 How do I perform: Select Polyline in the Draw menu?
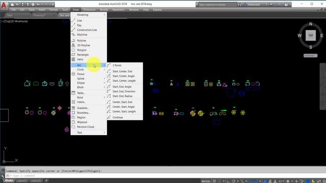coord(89,41)
